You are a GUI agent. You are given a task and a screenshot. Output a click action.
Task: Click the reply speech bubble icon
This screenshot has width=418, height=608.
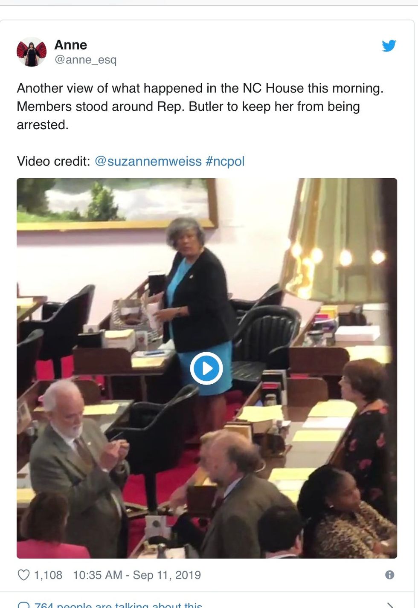point(24,605)
